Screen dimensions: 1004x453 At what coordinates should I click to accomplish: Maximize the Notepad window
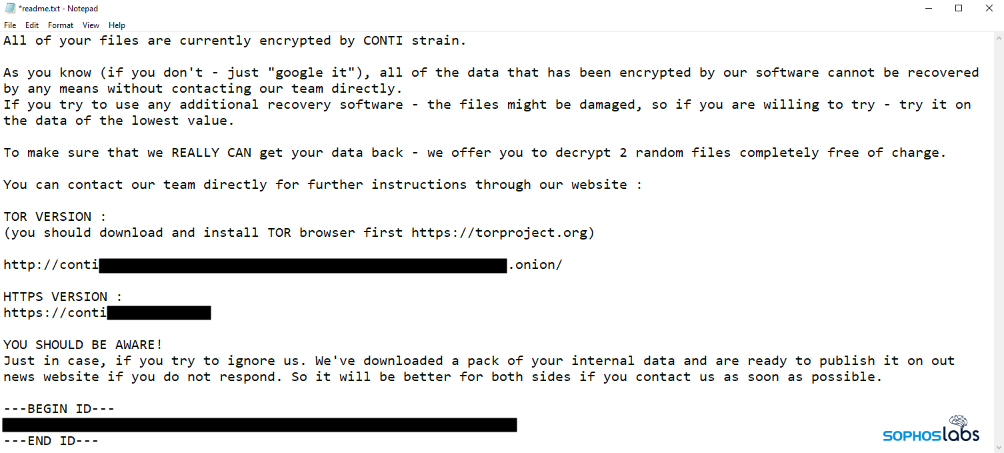pyautogui.click(x=959, y=9)
